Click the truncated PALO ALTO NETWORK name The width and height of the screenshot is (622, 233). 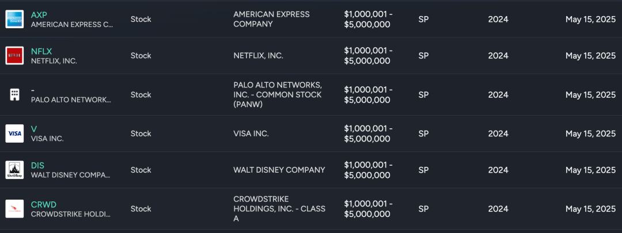[x=71, y=100]
